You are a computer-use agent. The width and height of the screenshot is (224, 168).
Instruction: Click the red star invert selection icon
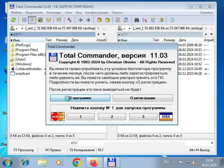tap(69, 20)
